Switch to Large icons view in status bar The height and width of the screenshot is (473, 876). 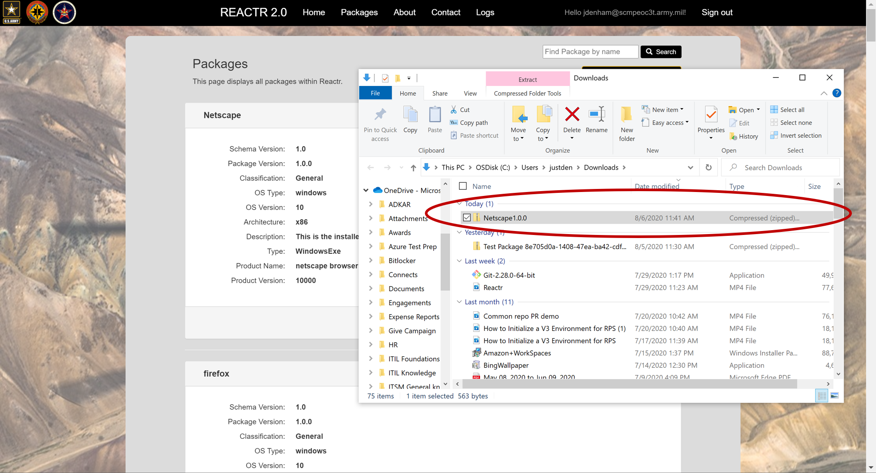(x=835, y=396)
